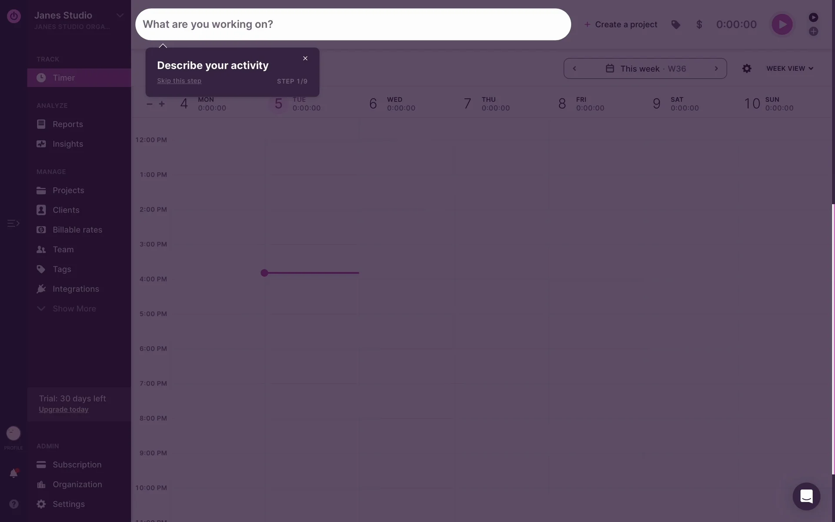The height and width of the screenshot is (522, 835).
Task: Open Projects in sidebar
Action: coord(68,191)
